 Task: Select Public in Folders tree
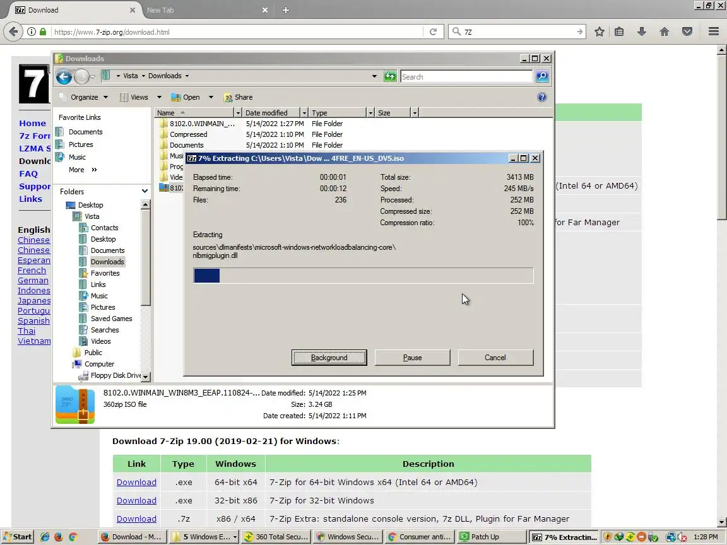[x=93, y=352]
